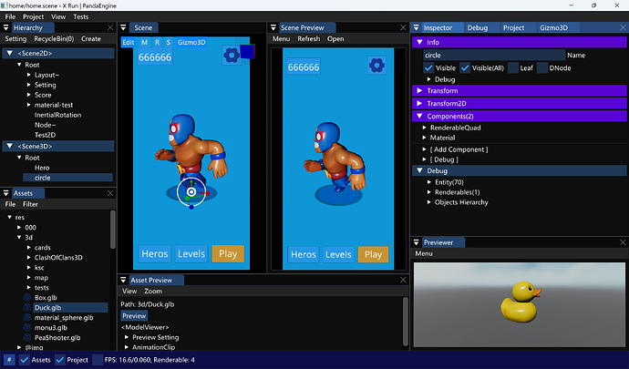629x369 pixels.
Task: Open the Scene panel dropdown menu icon
Action: click(124, 27)
